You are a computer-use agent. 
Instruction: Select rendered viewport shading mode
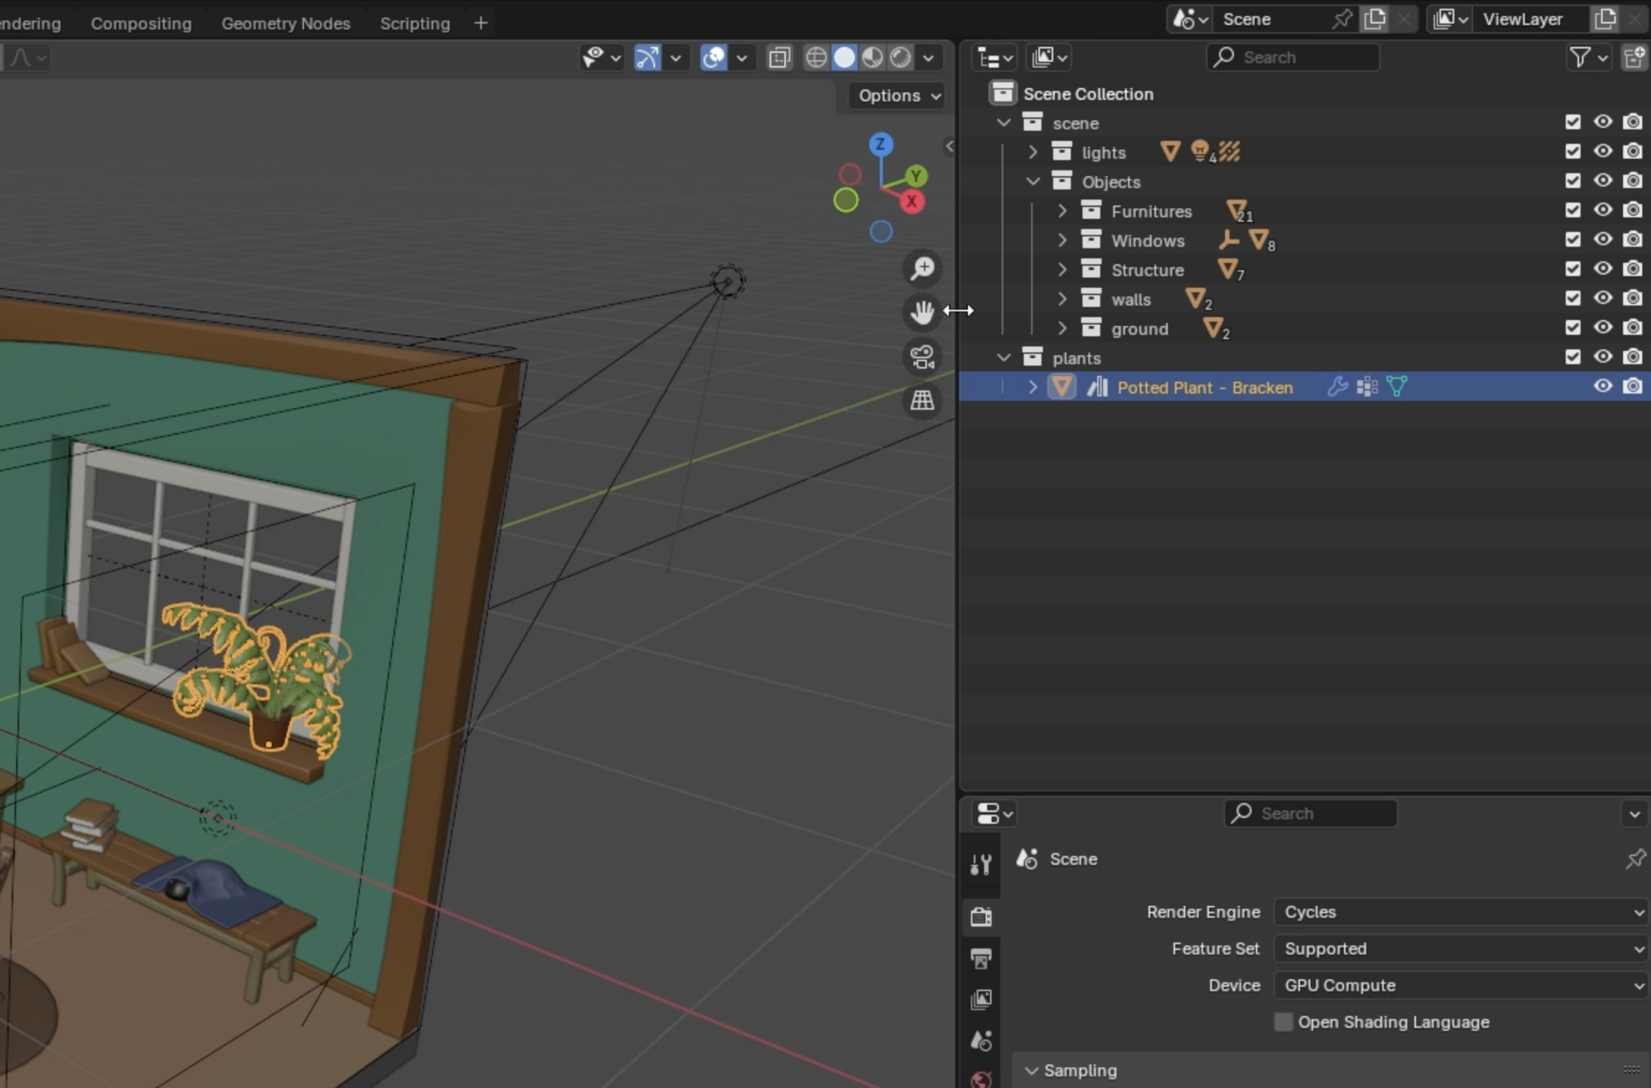pos(900,57)
